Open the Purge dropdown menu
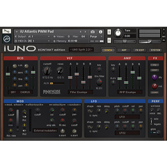 pos(96,37)
